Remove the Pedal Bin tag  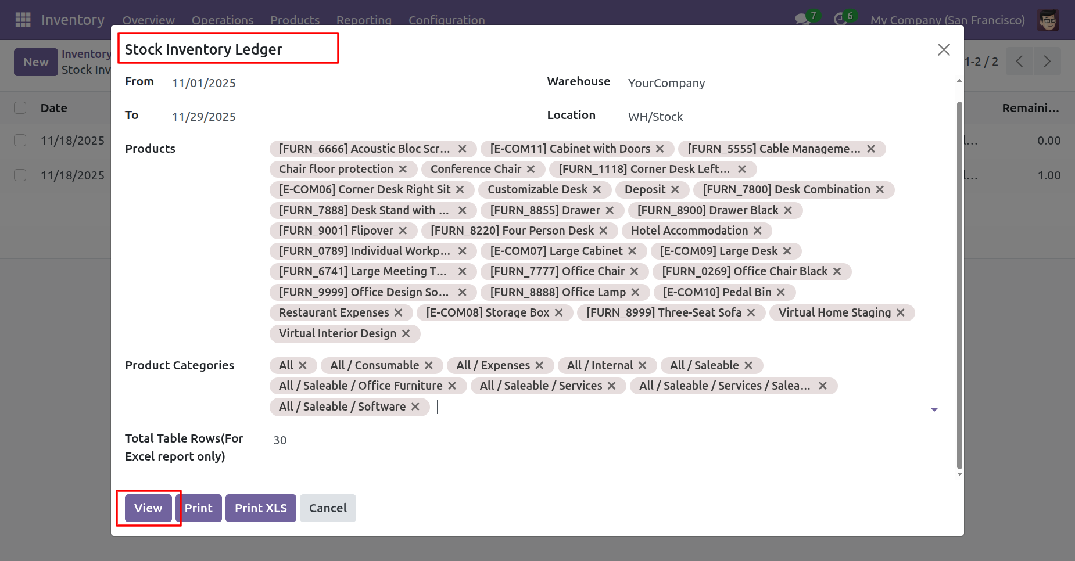click(781, 293)
